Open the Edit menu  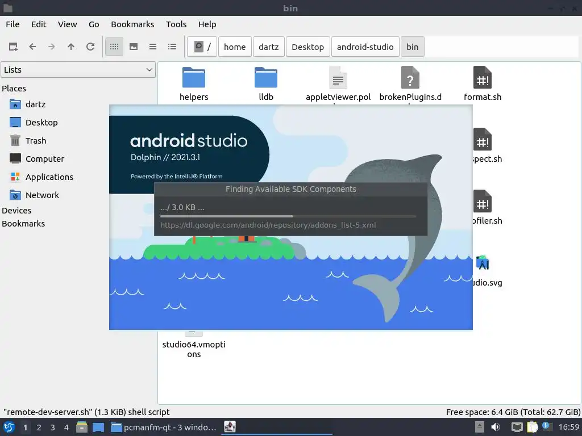tap(39, 24)
